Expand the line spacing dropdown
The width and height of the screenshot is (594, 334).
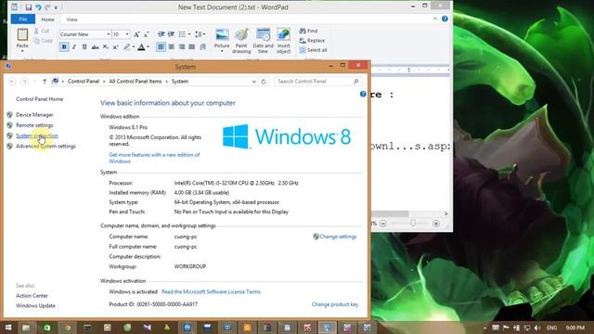(204, 34)
